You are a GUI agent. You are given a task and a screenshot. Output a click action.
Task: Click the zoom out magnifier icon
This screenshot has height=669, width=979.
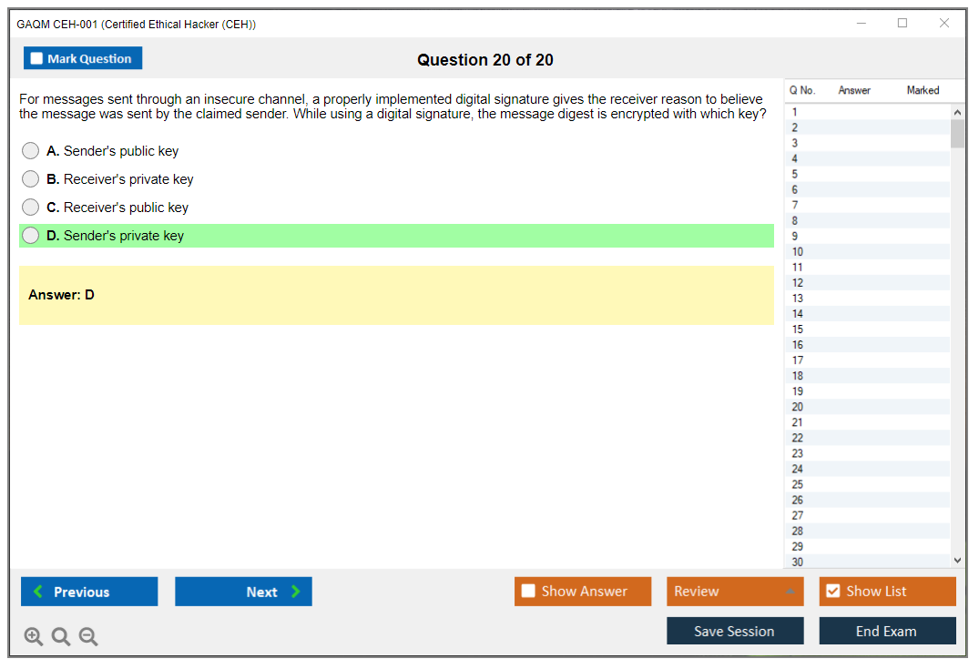point(88,637)
